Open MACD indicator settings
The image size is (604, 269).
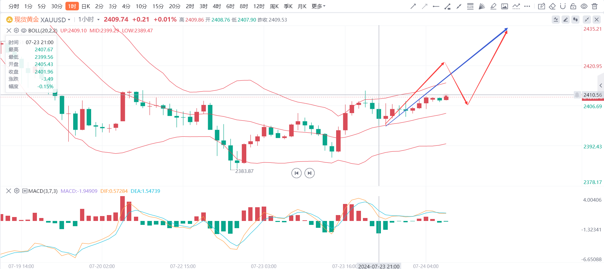pos(17,191)
